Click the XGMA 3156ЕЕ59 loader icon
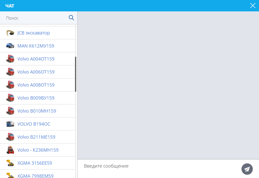This screenshot has width=259, height=178. [10, 163]
